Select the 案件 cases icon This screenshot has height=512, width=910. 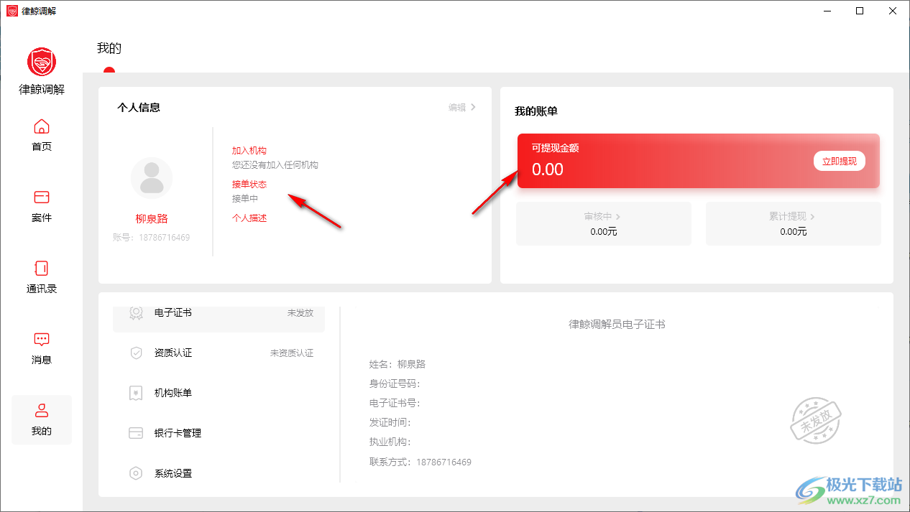point(42,197)
